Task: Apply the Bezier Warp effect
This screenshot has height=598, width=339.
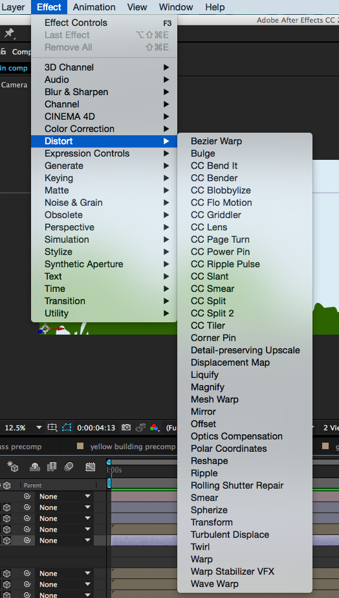Action: pyautogui.click(x=245, y=141)
